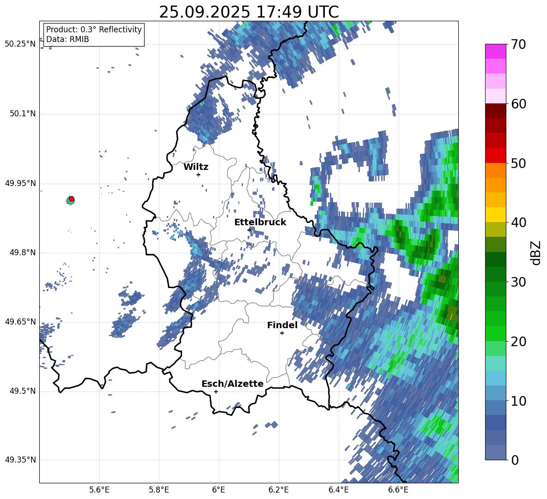The image size is (547, 499).
Task: Click the Esch/Alzette station cross marker
Action: (216, 391)
